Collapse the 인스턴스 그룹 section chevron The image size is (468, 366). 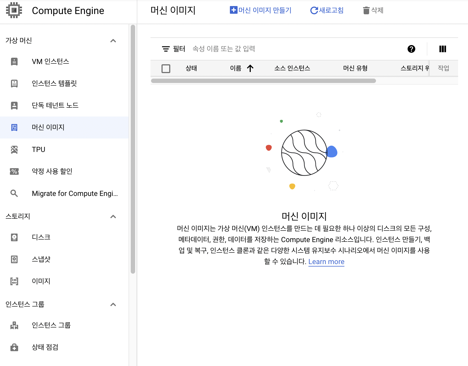coord(113,304)
